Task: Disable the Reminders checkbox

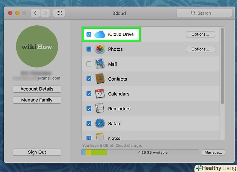Action: [89, 108]
